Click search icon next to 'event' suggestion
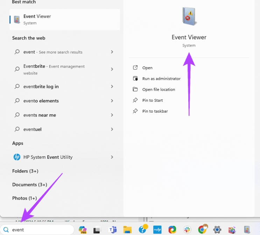260x235 pixels. point(17,52)
